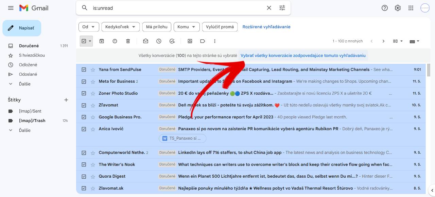
Task: Show the side panel chevron
Action: tap(432, 190)
